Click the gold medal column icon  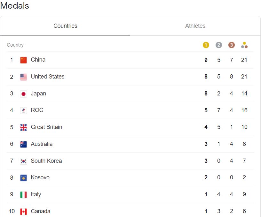[x=206, y=45]
